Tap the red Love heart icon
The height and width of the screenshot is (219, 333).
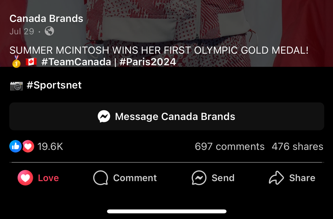[x=25, y=178]
